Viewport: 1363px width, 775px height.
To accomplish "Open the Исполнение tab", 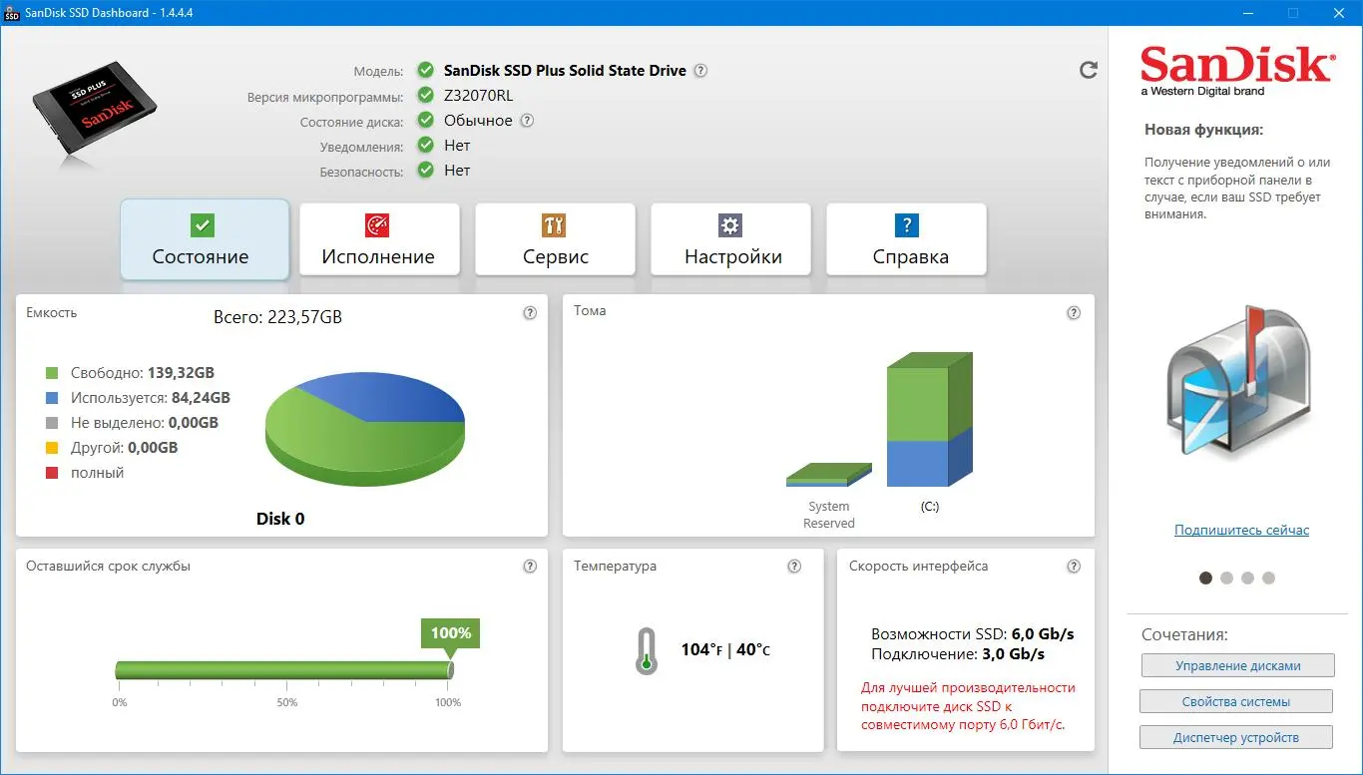I will [x=379, y=239].
